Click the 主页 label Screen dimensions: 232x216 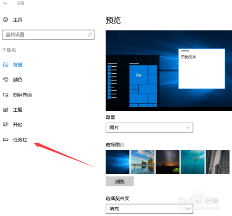(x=18, y=20)
